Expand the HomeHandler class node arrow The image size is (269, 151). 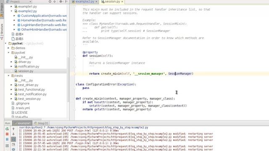[14, 21]
